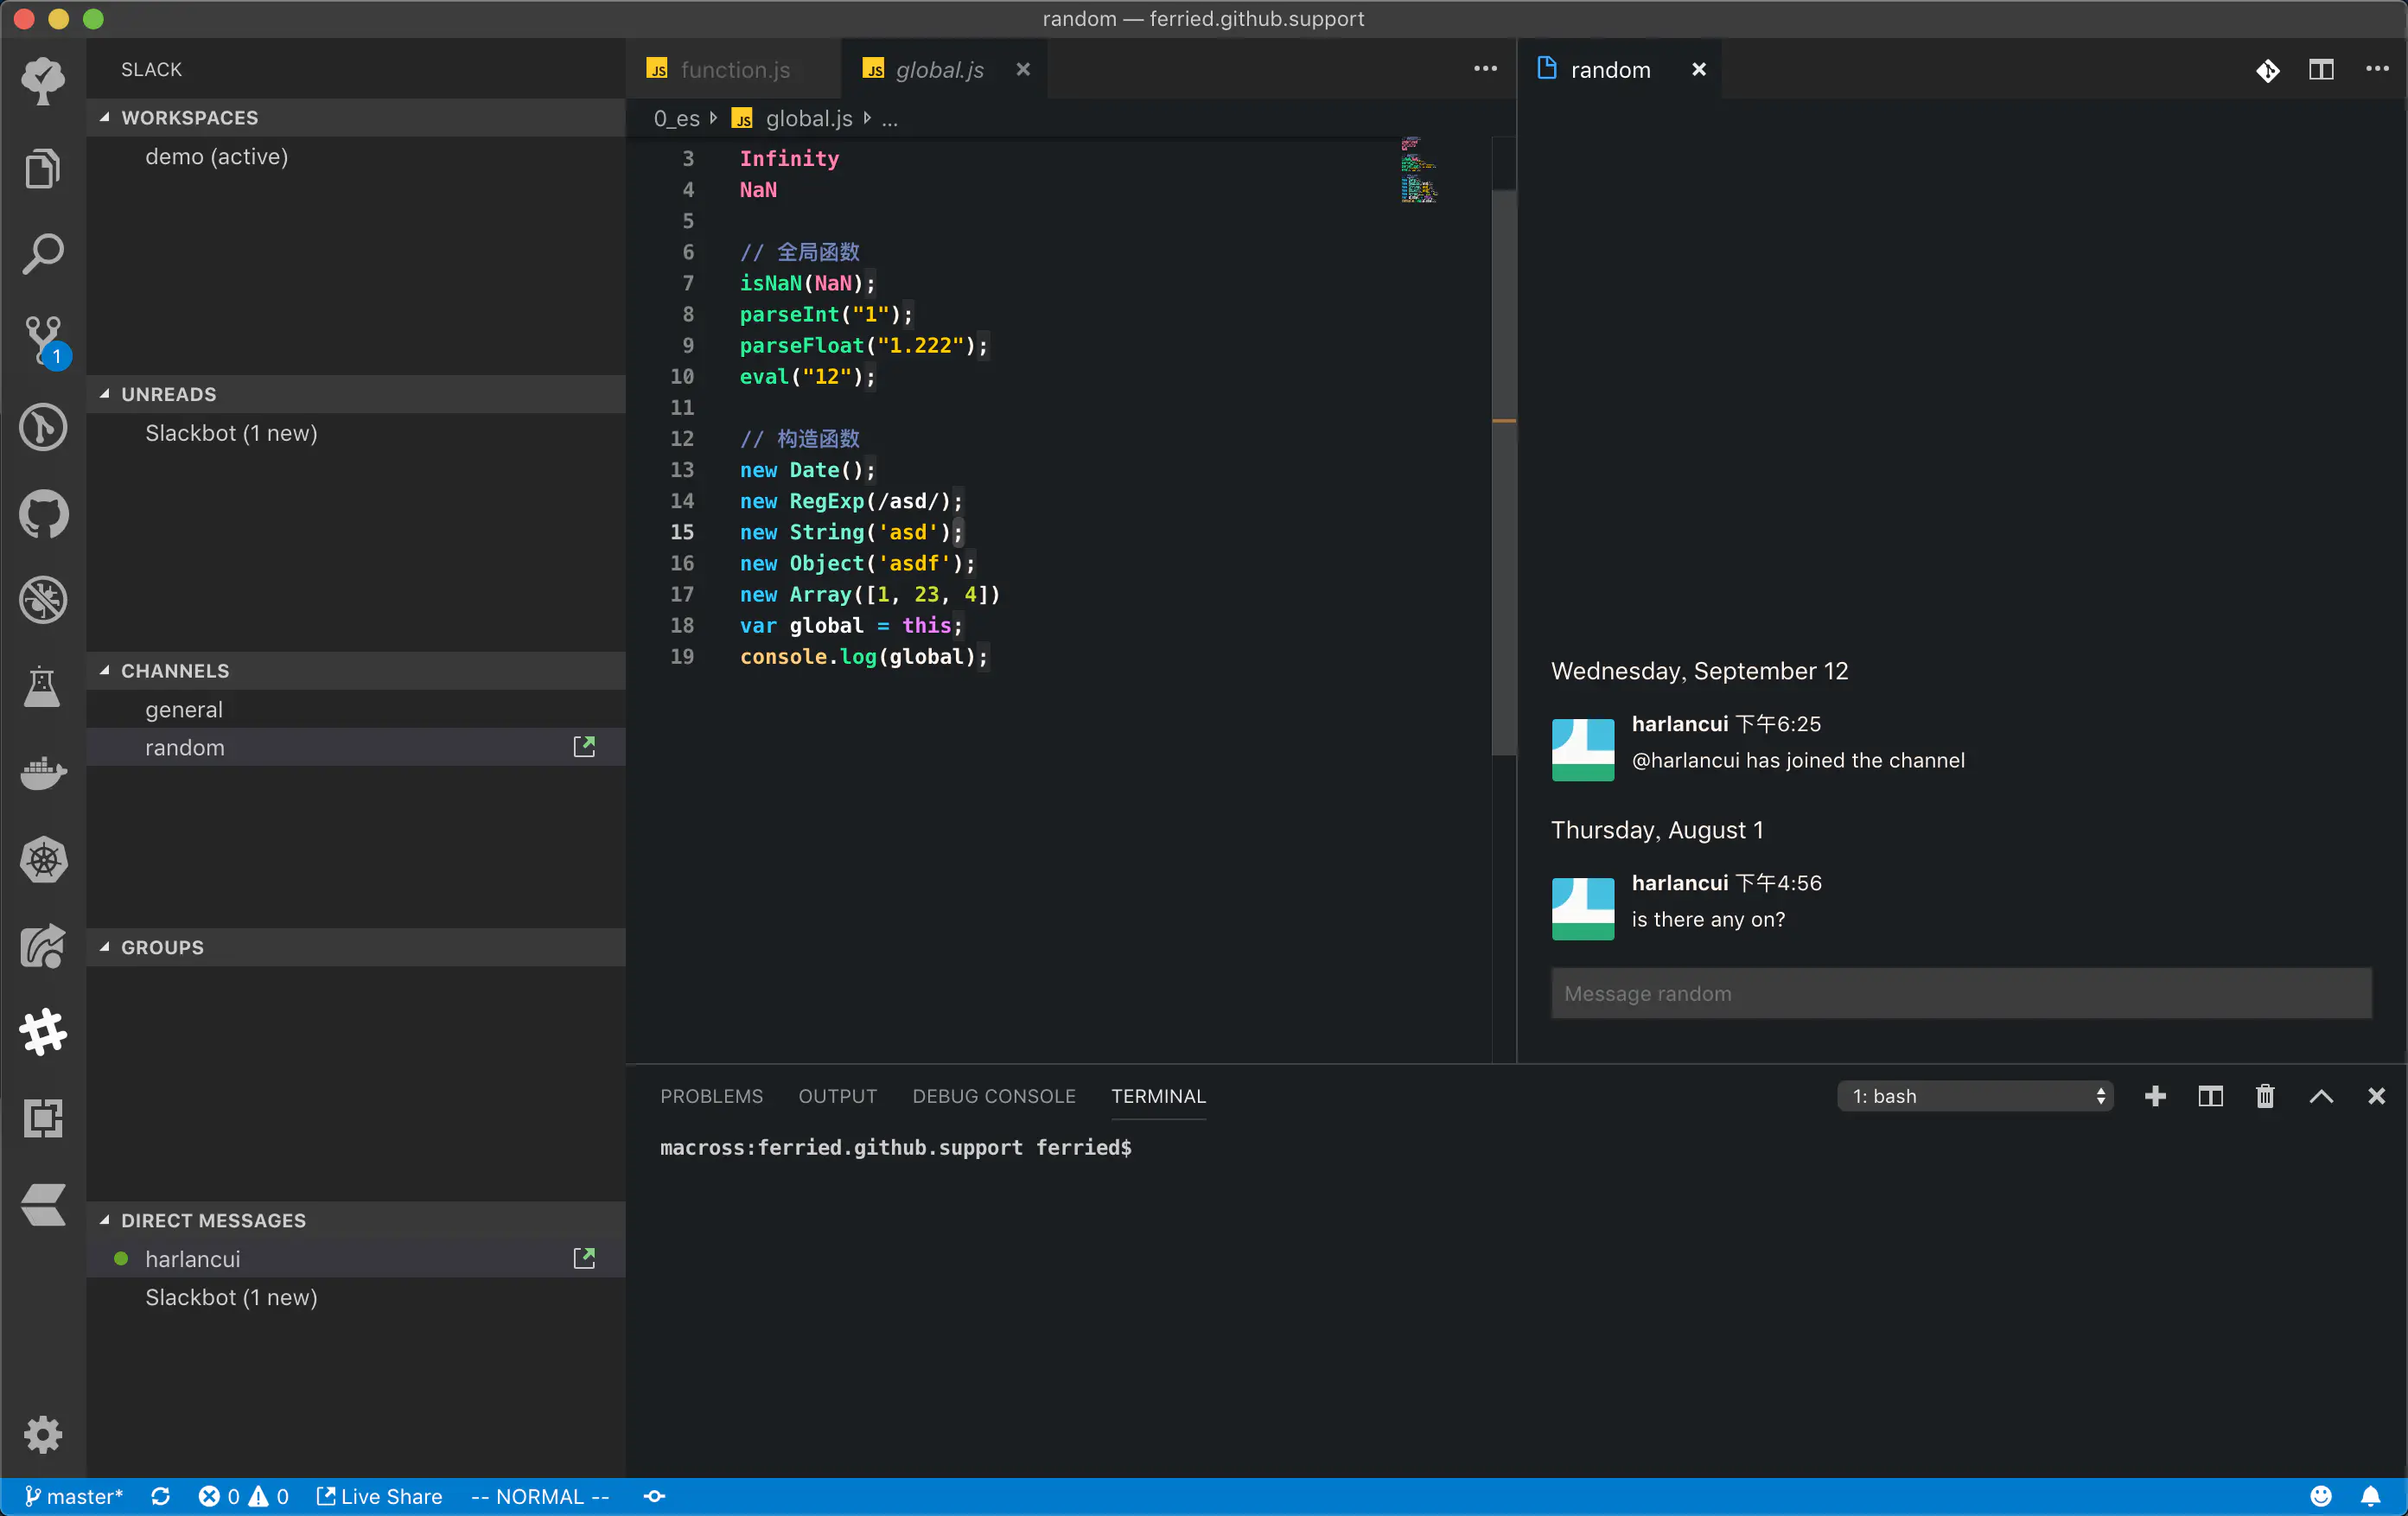Toggle the feedback smiley in status bar
This screenshot has width=2408, height=1516.
tap(2320, 1496)
